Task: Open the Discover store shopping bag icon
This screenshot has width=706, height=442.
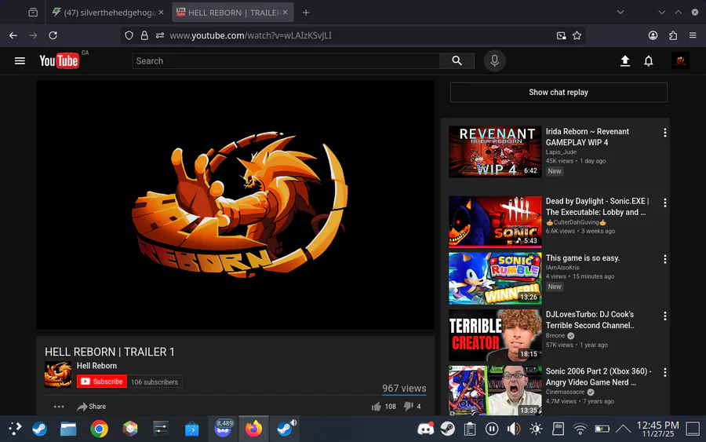Action: coord(192,429)
